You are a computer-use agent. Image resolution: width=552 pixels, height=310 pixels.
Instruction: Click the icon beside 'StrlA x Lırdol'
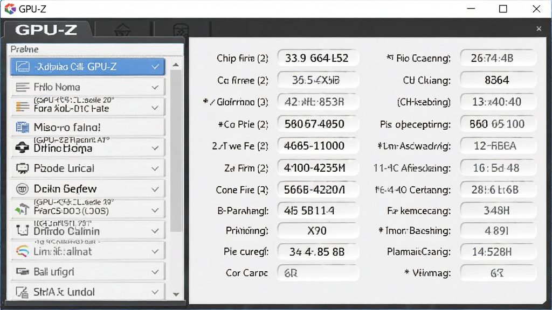click(22, 292)
